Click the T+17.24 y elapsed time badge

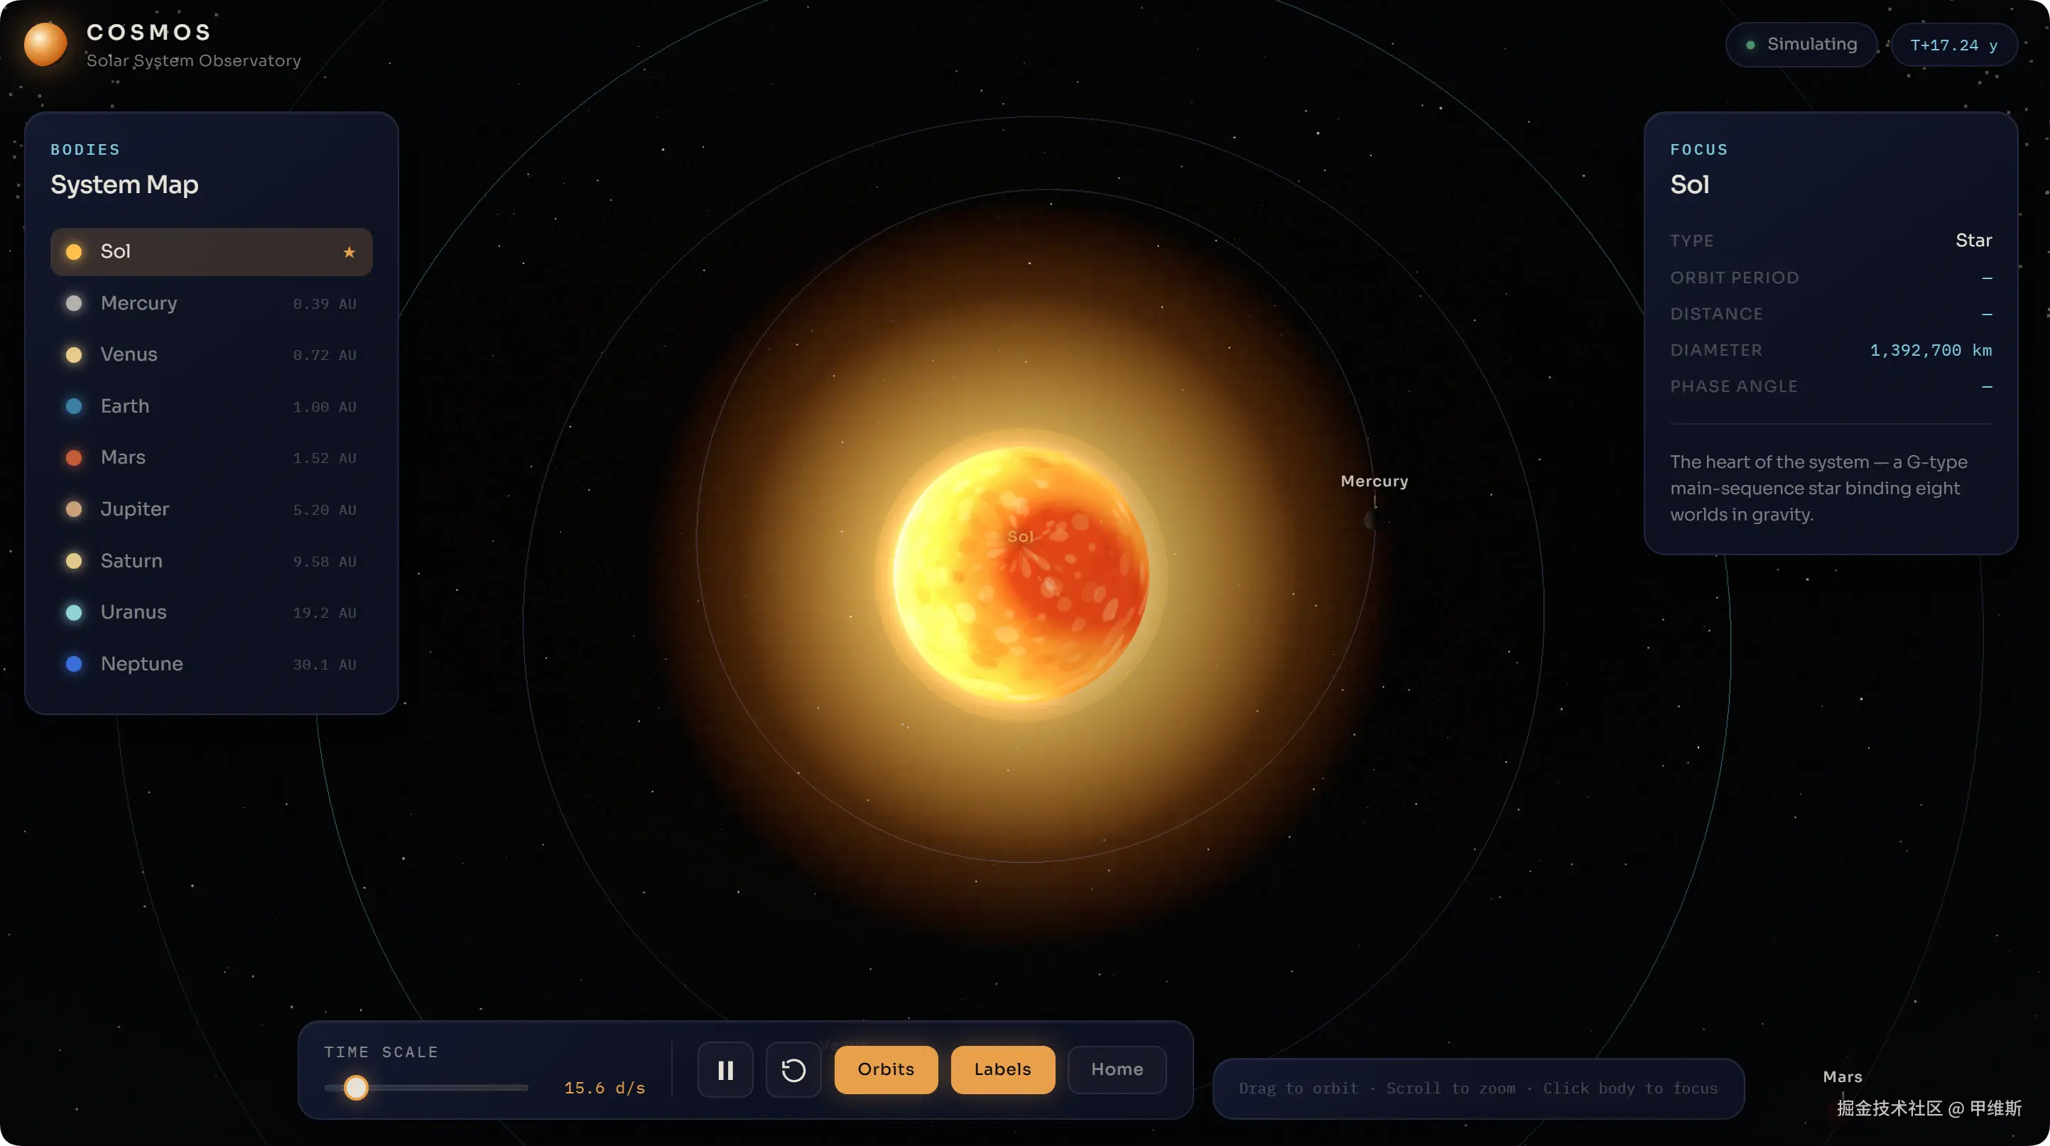1953,45
